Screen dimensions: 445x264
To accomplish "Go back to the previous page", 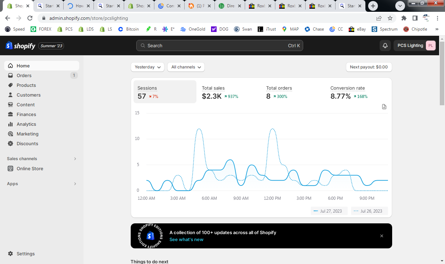I will pyautogui.click(x=8, y=18).
